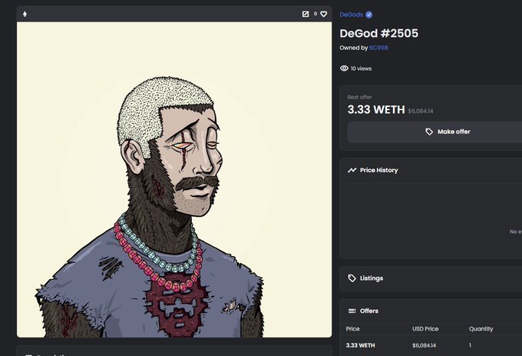522x356 pixels.
Task: Click the 10 views text
Action: pyautogui.click(x=362, y=68)
